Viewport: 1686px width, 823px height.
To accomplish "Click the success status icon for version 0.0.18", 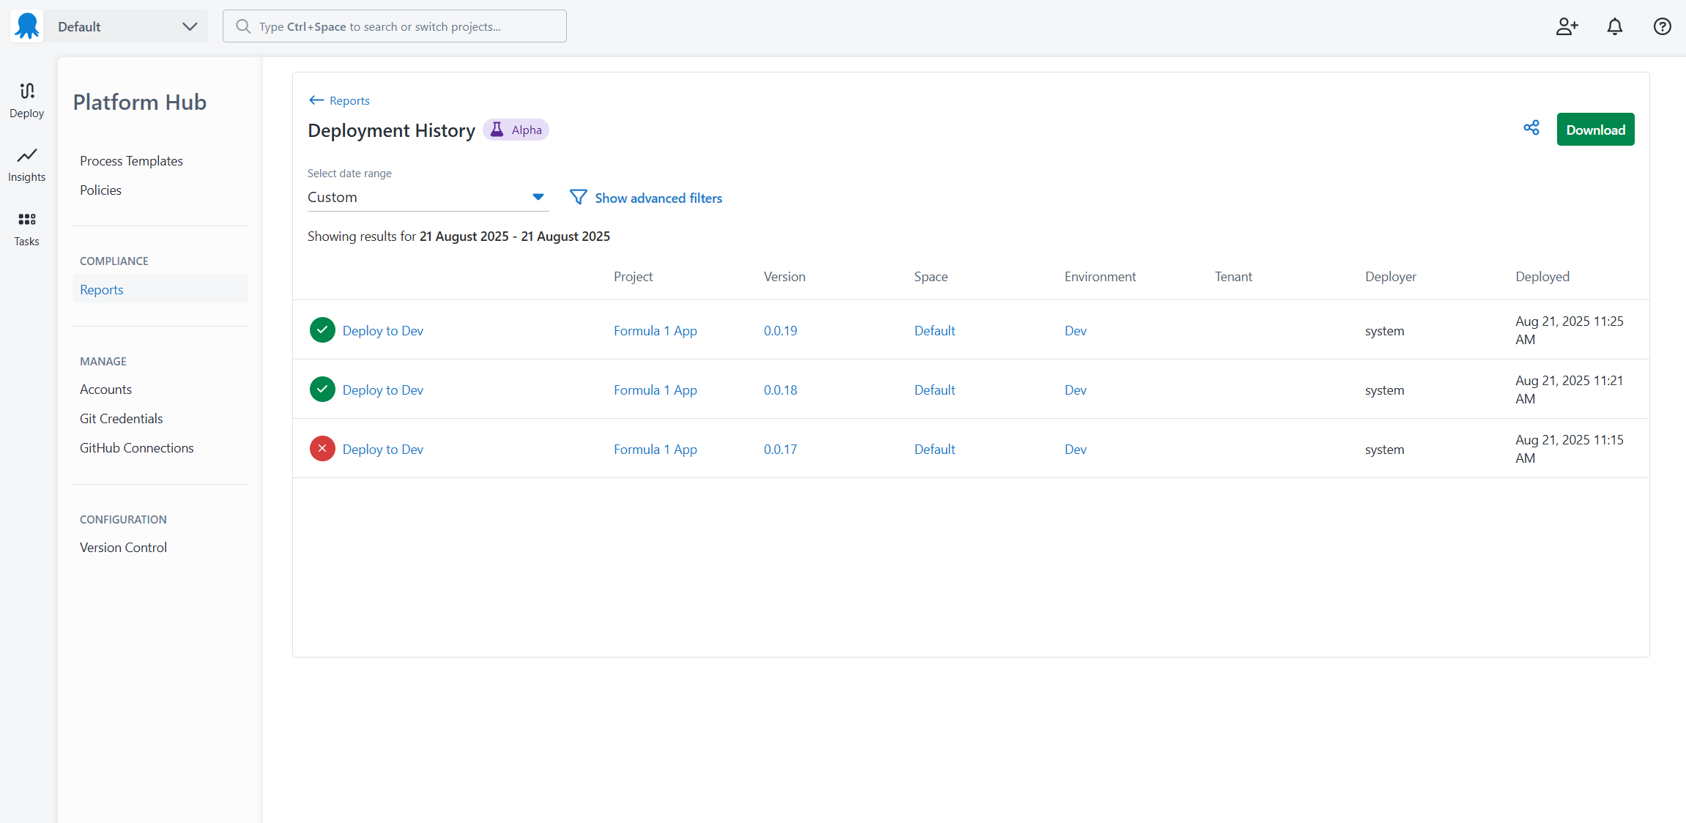I will point(322,390).
